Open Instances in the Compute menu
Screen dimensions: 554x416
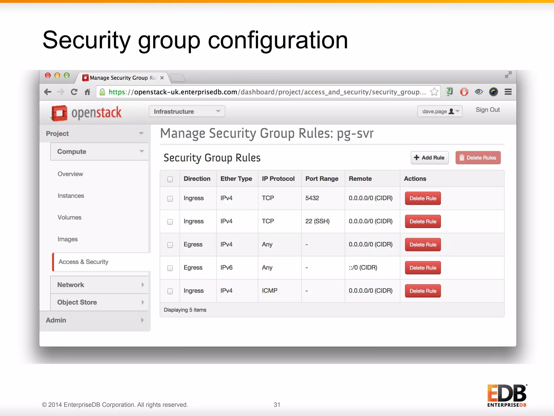pyautogui.click(x=71, y=196)
